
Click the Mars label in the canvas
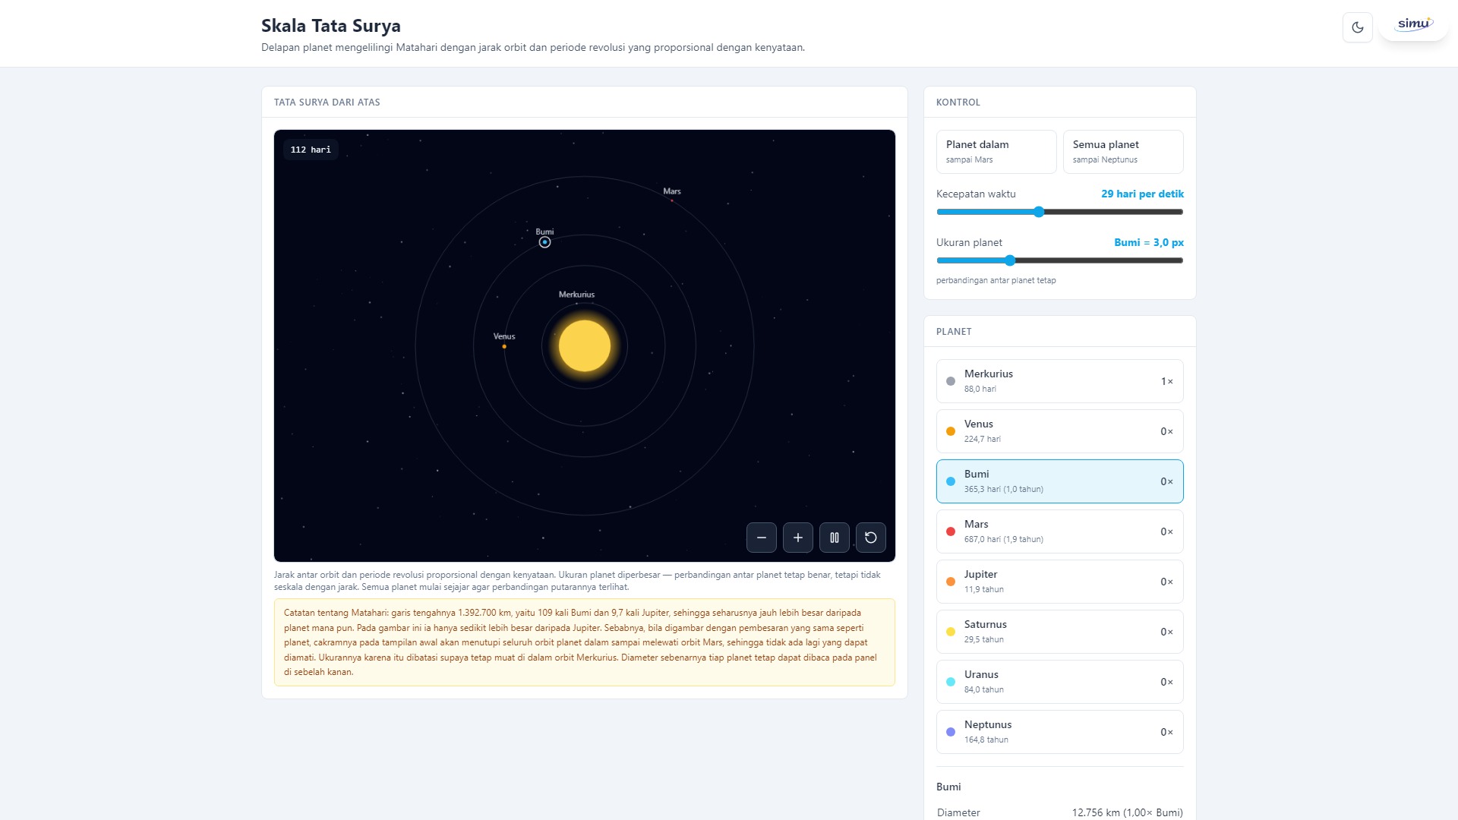click(x=671, y=191)
